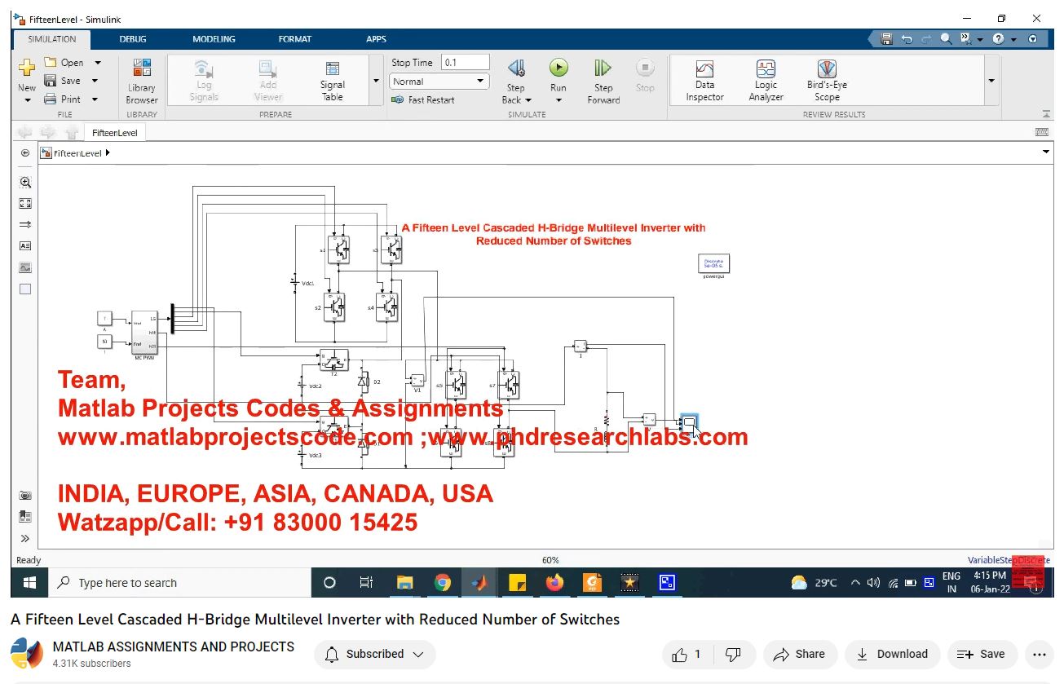This screenshot has height=684, width=1064.
Task: Open the Step Back dropdown arrow
Action: 528,100
